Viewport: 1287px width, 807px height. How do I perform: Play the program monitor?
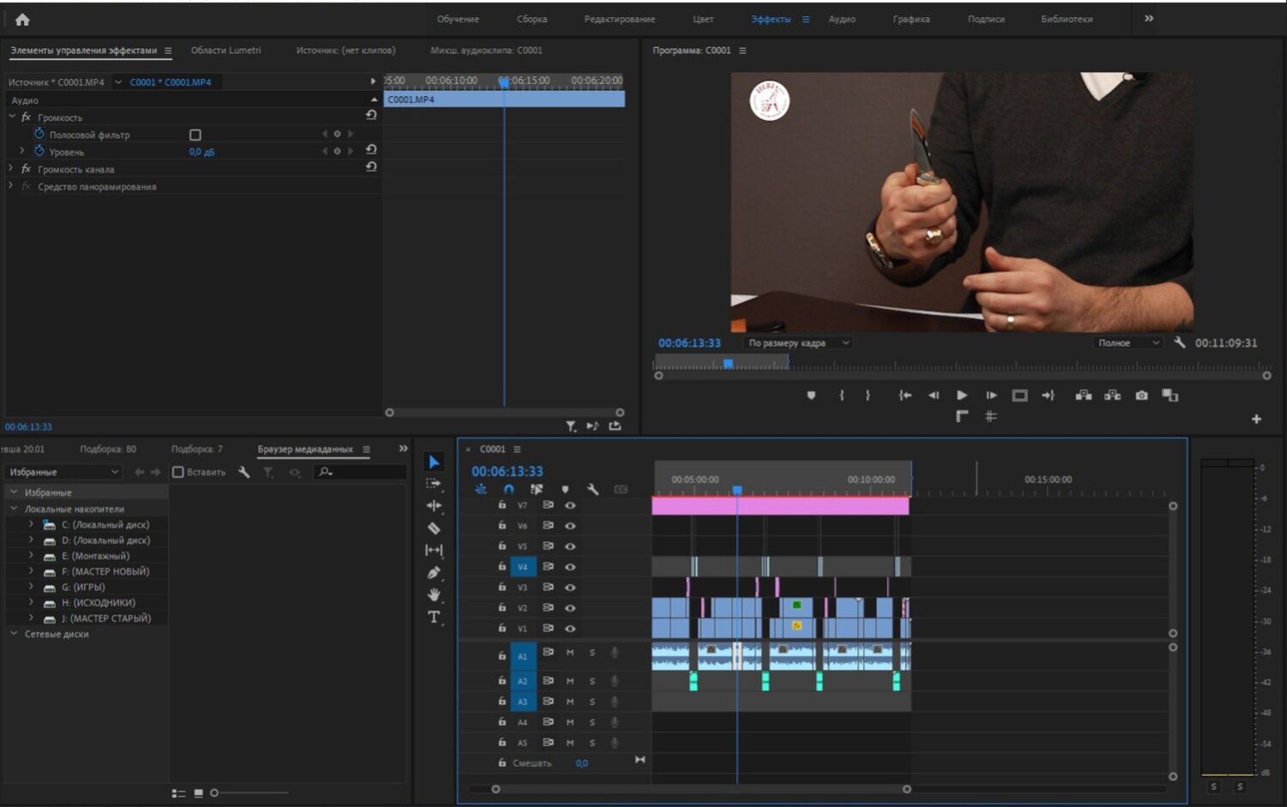962,395
